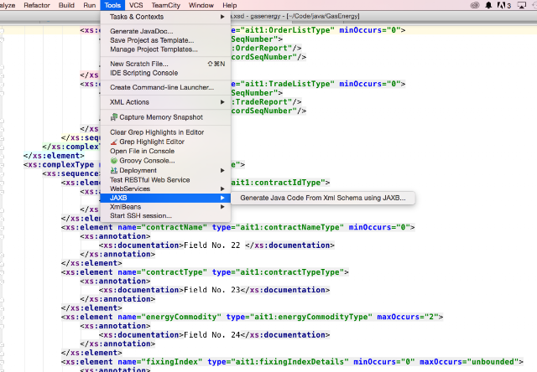Click Generate Java Code From Xml Schema using JAXB
Image resolution: width=537 pixels, height=372 pixels.
pyautogui.click(x=323, y=198)
